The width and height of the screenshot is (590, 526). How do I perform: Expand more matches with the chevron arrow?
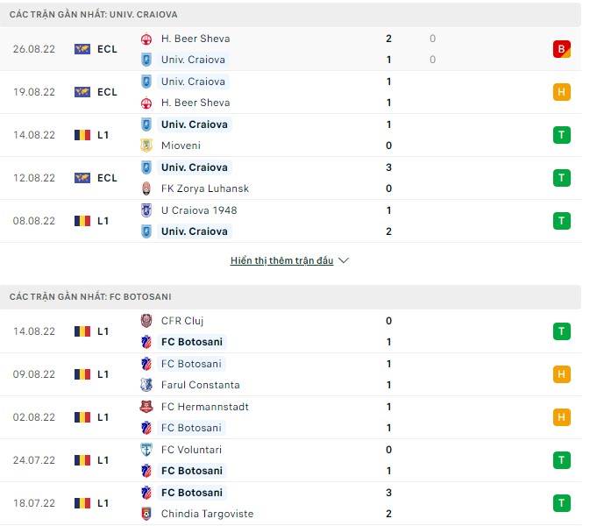[x=344, y=261]
